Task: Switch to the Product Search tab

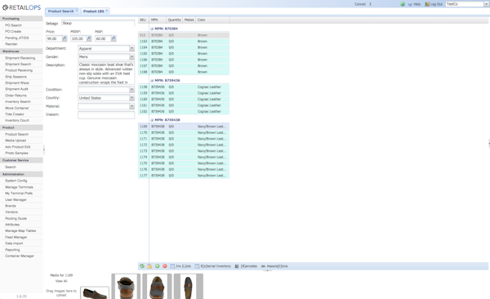Action: pyautogui.click(x=61, y=11)
